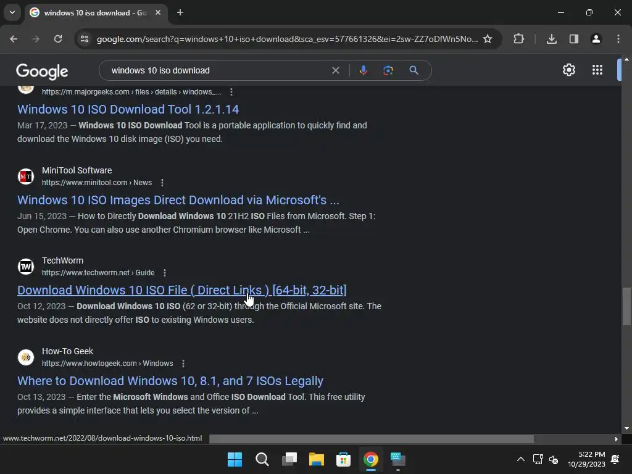Image resolution: width=632 pixels, height=474 pixels.
Task: Start voice search with microphone
Action: tap(363, 70)
